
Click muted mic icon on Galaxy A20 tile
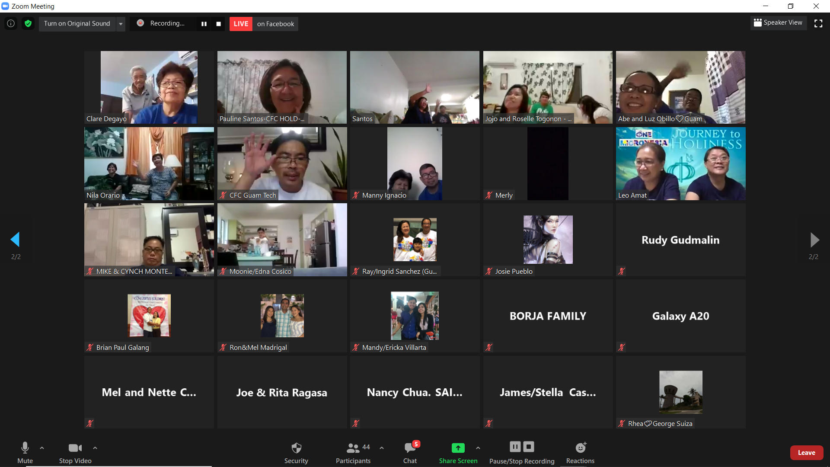point(622,347)
